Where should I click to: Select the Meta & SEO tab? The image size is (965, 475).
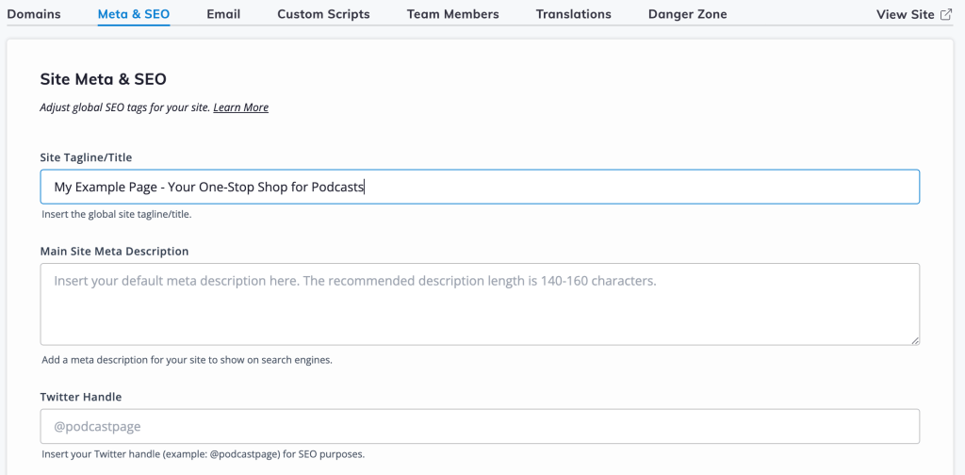point(134,14)
